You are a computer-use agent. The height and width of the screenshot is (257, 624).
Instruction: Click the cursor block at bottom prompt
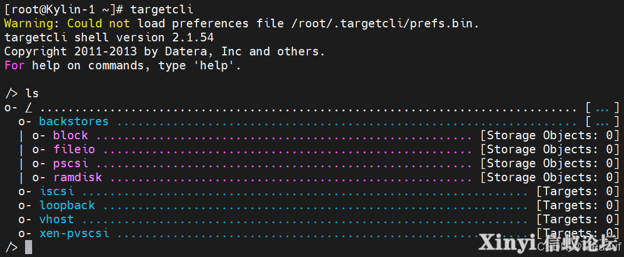click(x=28, y=248)
